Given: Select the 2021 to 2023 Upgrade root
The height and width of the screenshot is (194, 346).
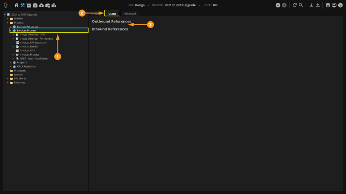Looking at the screenshot, I should [24, 15].
